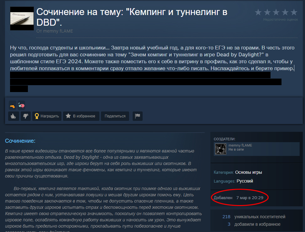Screen dimensions: 305x232
Task: Add guide via В избранное button
Action: pyautogui.click(x=81, y=116)
